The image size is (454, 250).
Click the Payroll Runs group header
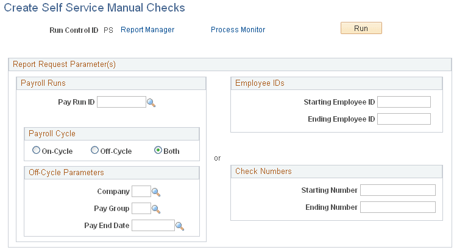tap(111, 83)
